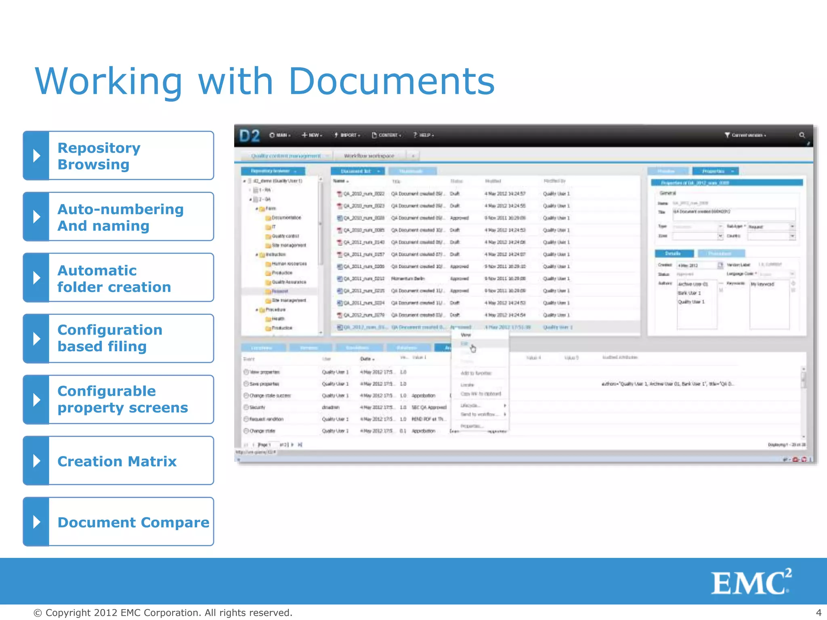Choose Add to favorites in context menu
The width and height of the screenshot is (827, 620).
click(x=476, y=373)
